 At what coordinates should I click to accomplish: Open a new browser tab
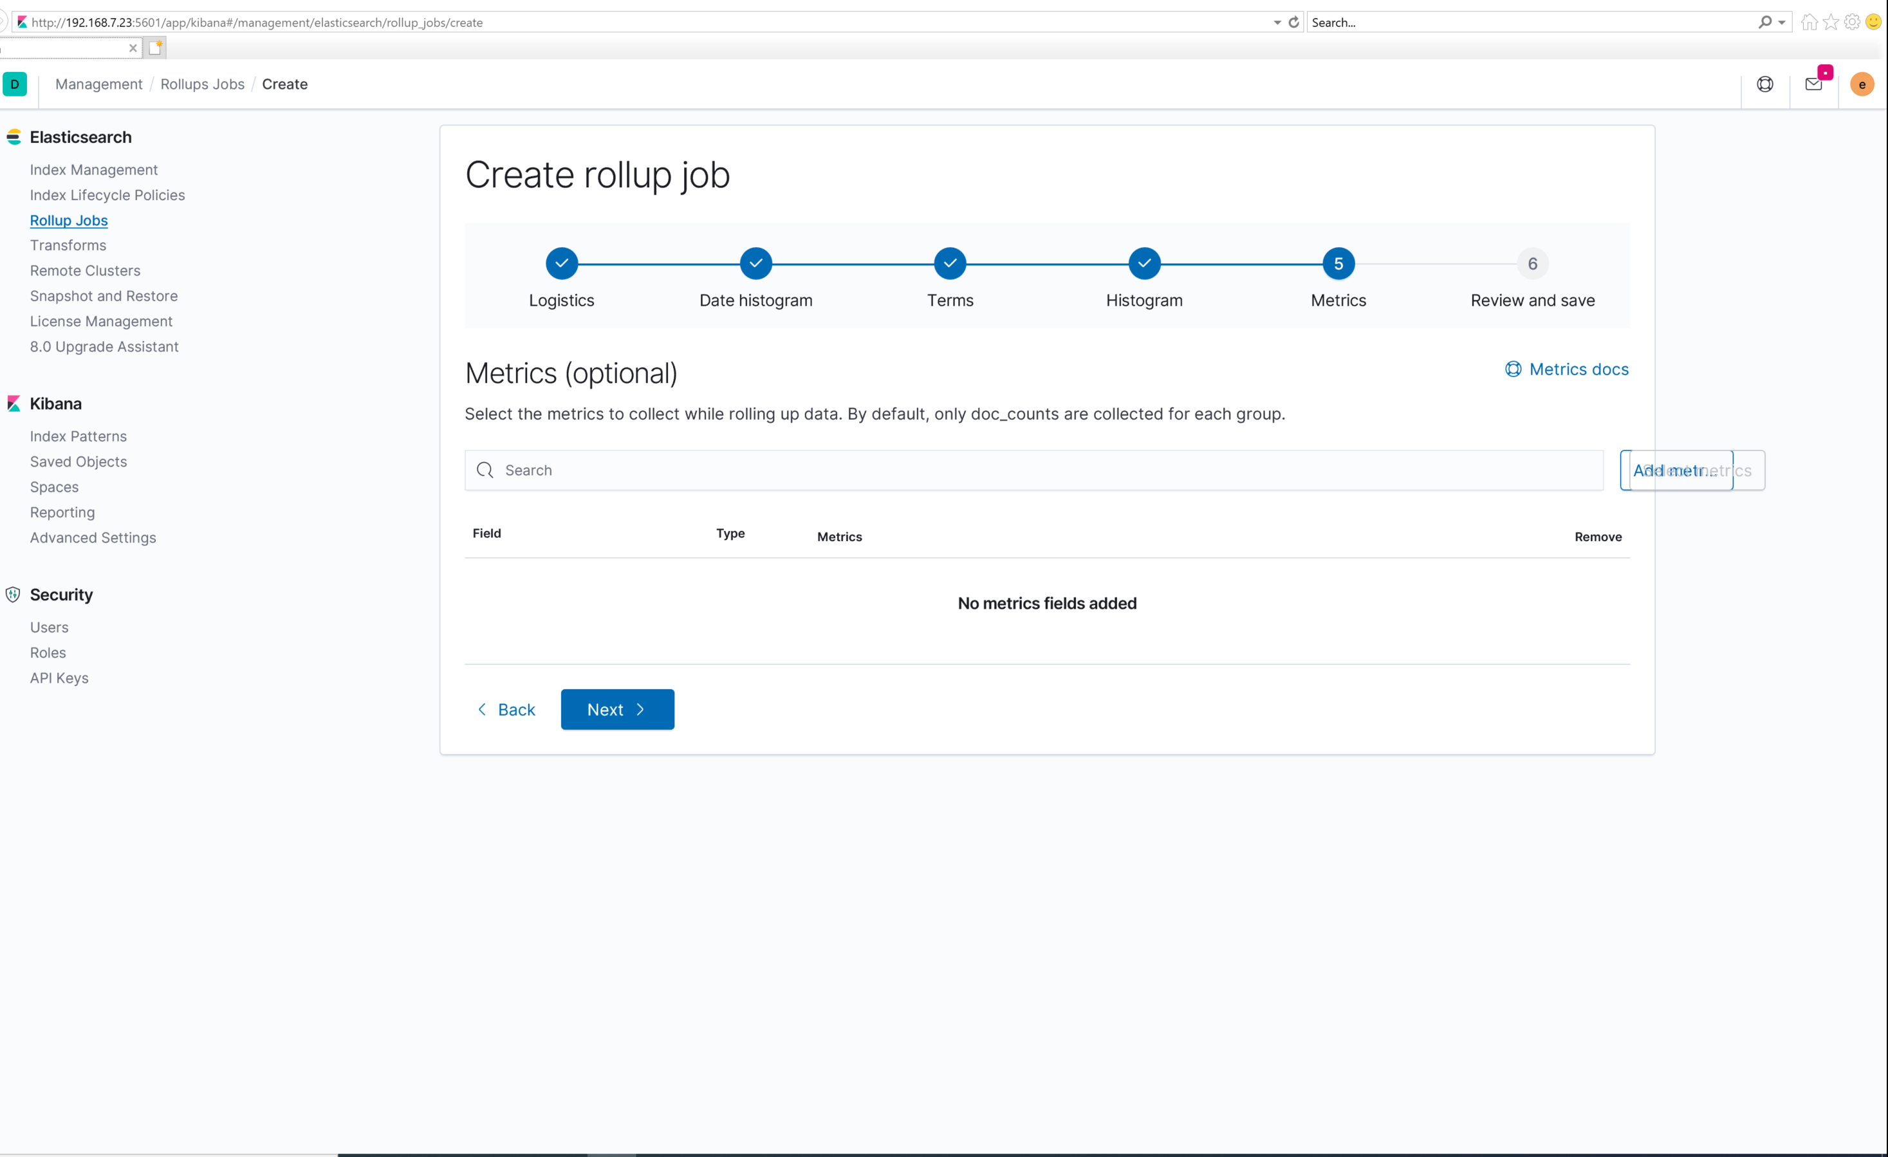pos(156,48)
